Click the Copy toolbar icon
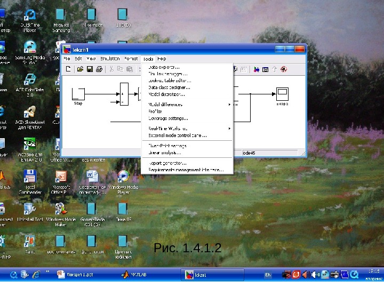The height and width of the screenshot is (288, 384). (120, 69)
